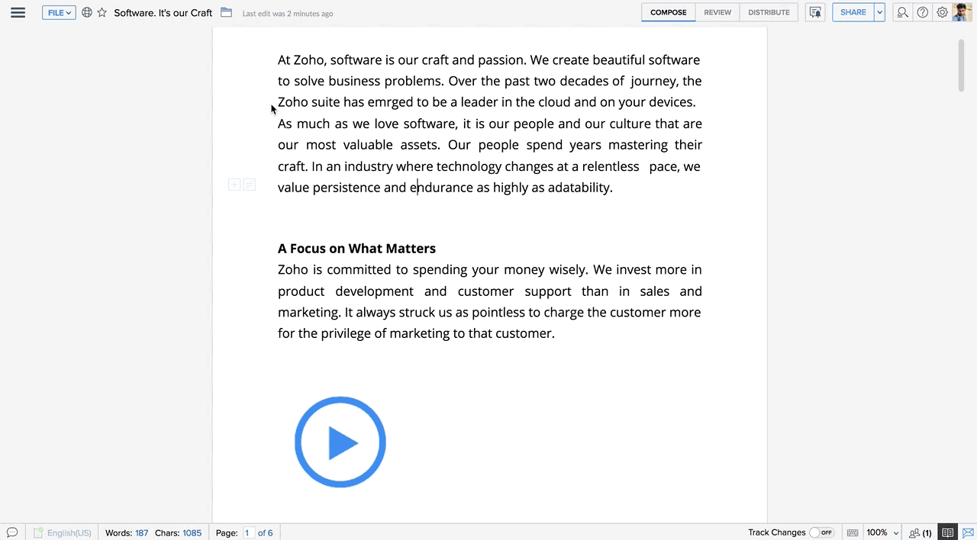Click the SHARE button
The image size is (977, 540).
pos(853,12)
